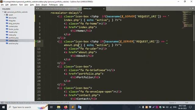Image resolution: width=195 pixels, height=110 pixels.
Task: Open the tab list dropdown arrow
Action: pyautogui.click(x=193, y=9)
